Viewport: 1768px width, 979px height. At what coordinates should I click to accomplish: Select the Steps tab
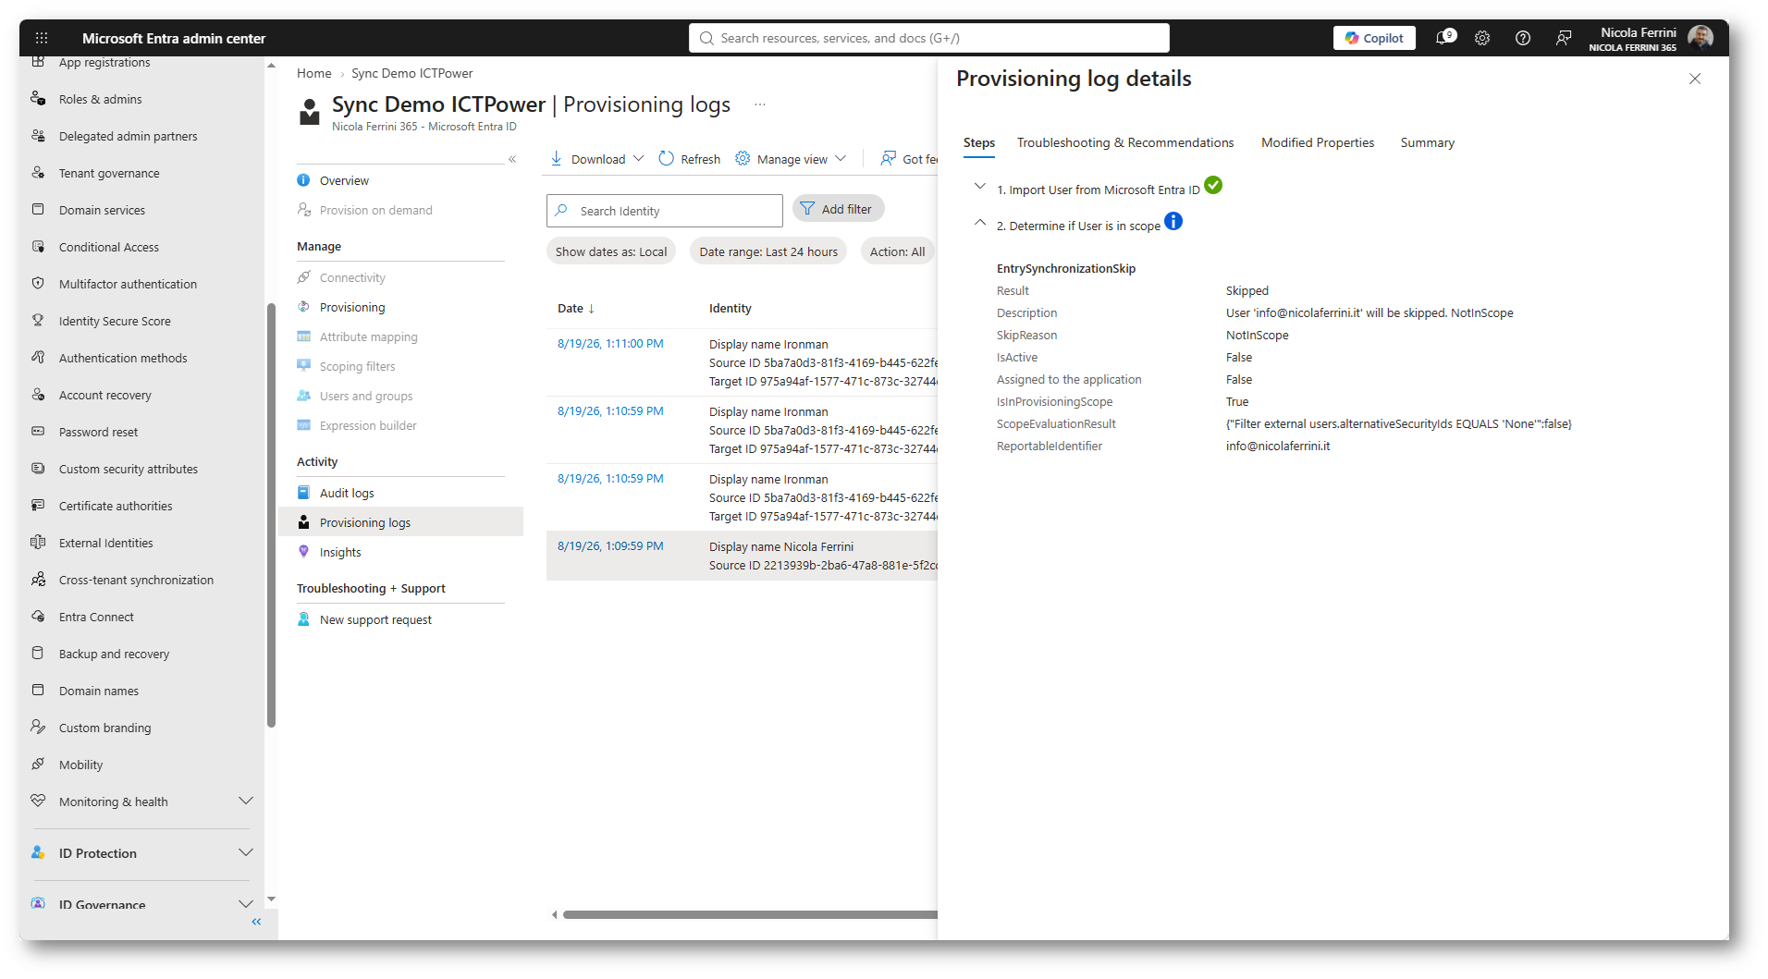click(x=979, y=142)
